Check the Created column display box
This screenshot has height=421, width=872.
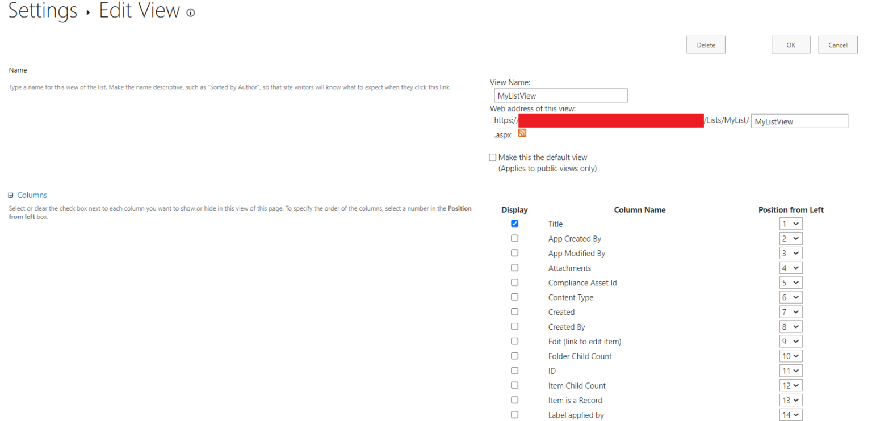(515, 312)
